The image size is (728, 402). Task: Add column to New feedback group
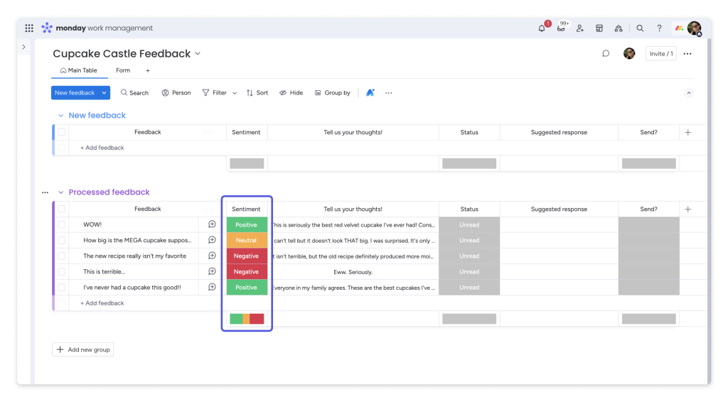688,133
